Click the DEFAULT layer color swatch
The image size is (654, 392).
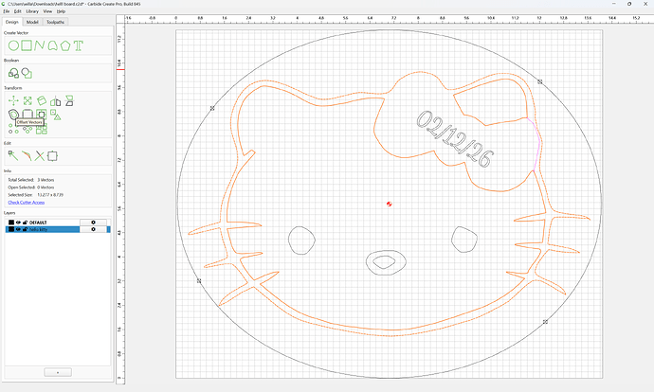tap(11, 223)
